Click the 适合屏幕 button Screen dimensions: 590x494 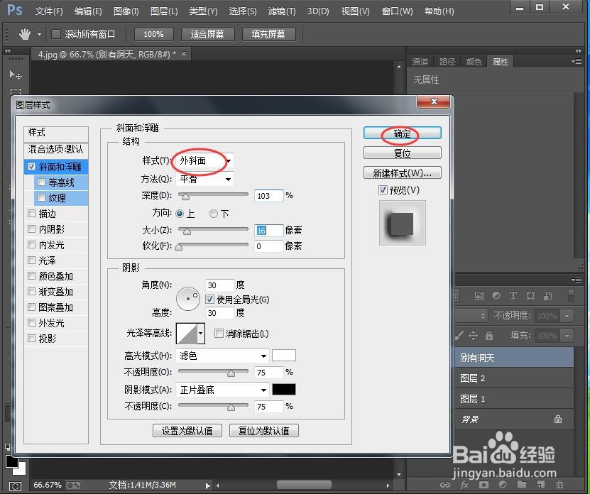[207, 34]
